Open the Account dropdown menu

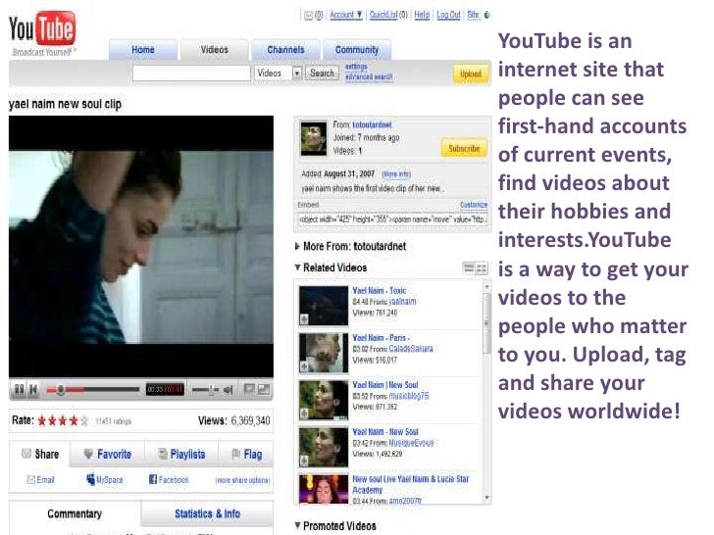coord(345,15)
